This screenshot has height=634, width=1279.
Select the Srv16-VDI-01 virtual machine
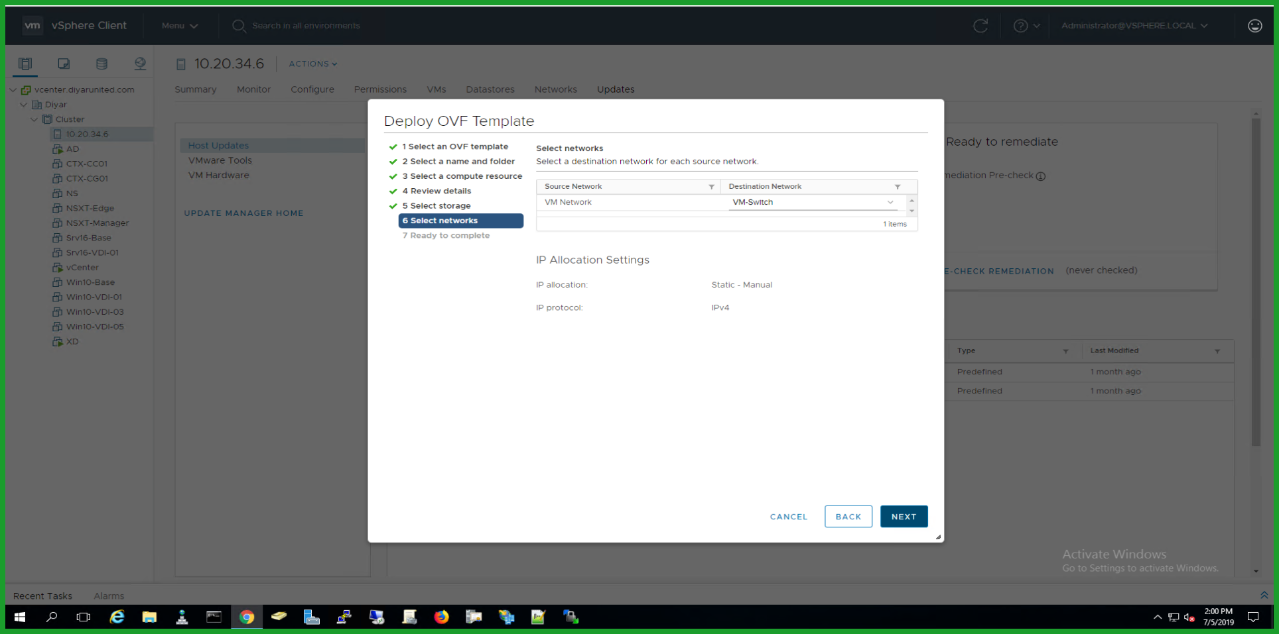point(92,252)
